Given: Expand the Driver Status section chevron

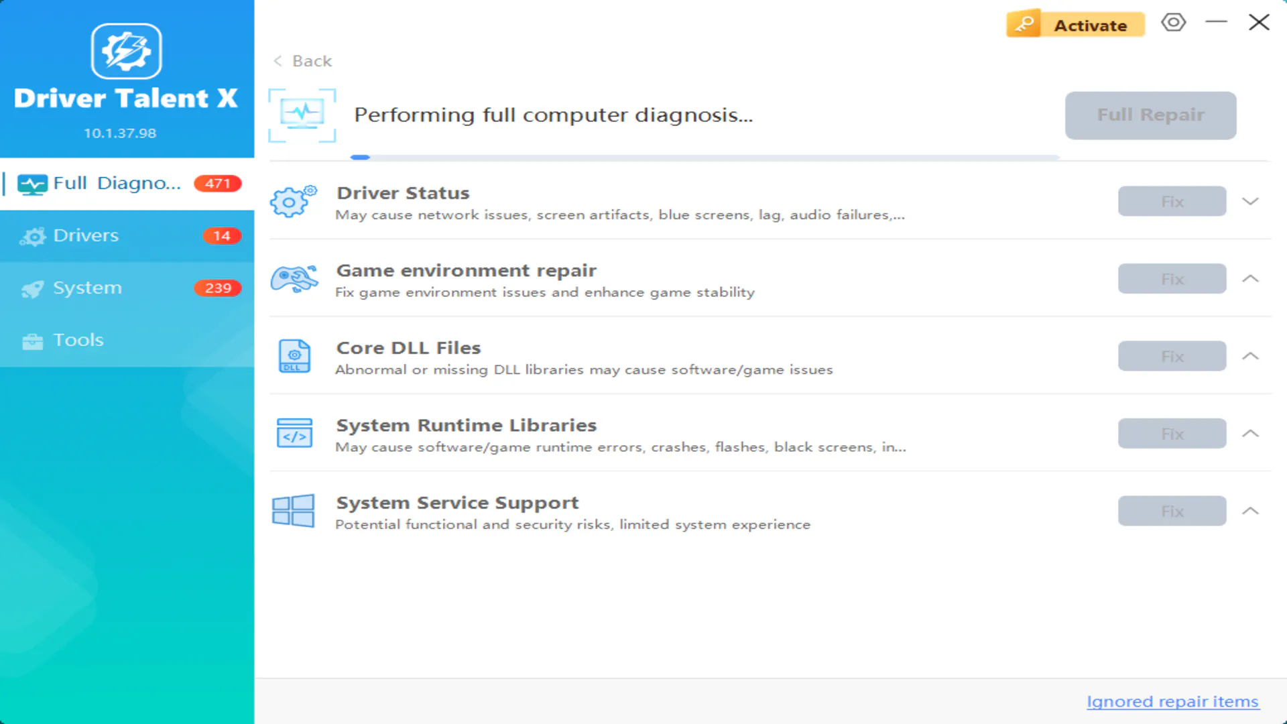Looking at the screenshot, I should pyautogui.click(x=1250, y=201).
